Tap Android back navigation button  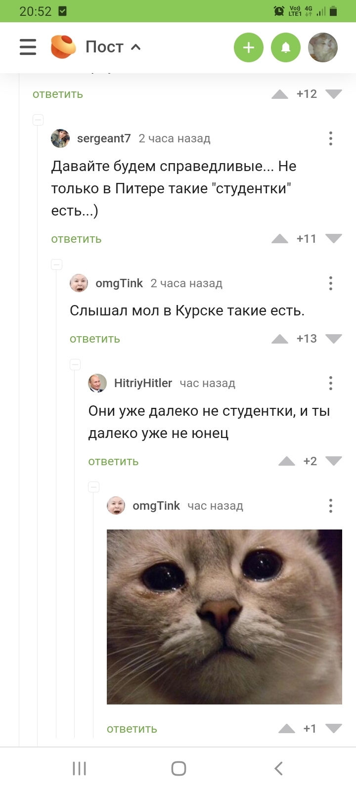point(278,768)
